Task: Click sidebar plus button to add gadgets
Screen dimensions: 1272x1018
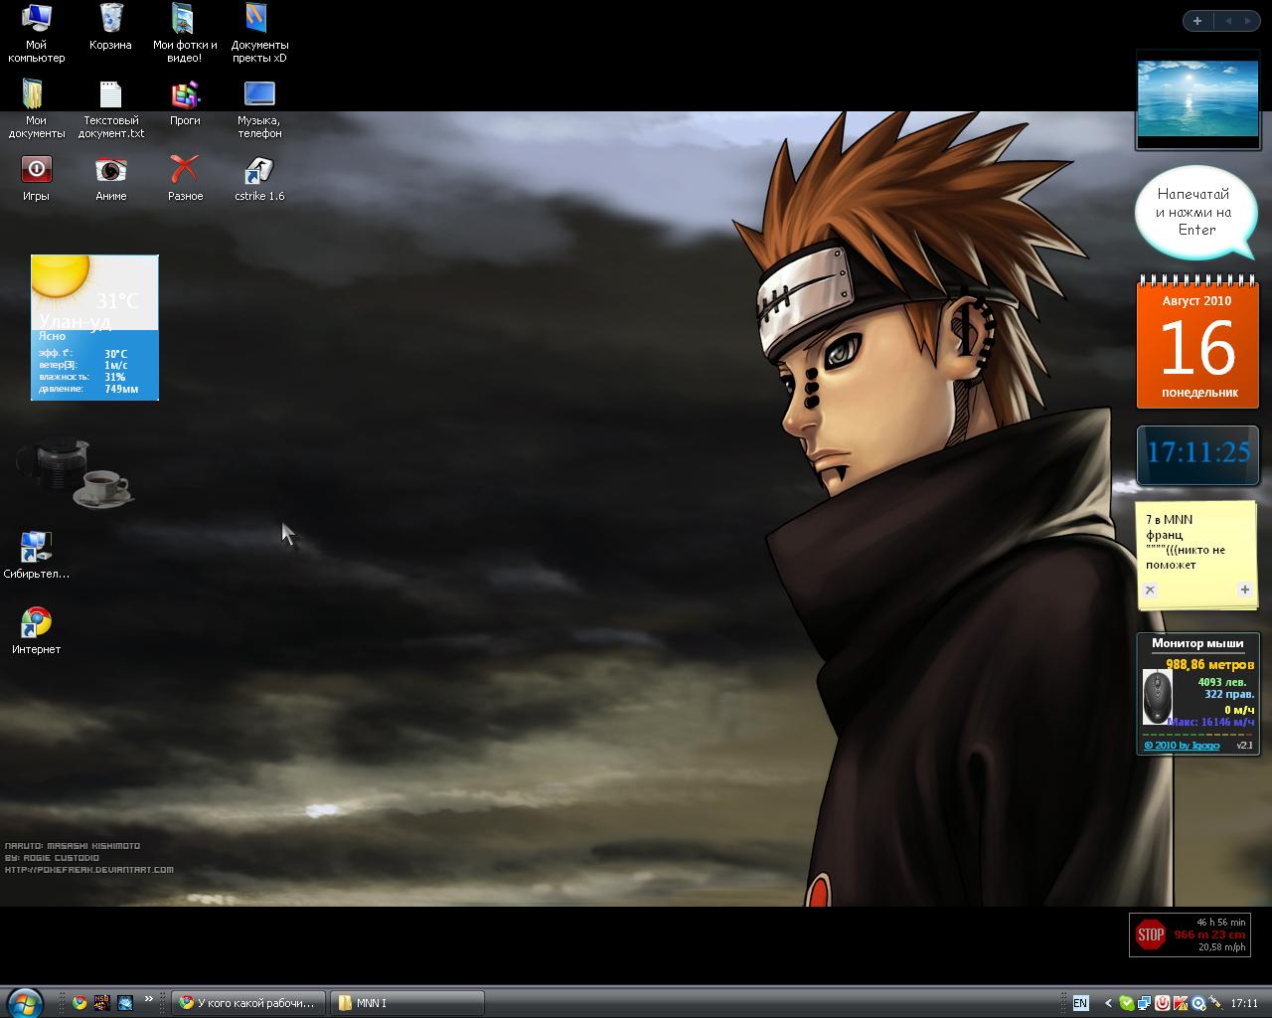Action: click(x=1197, y=21)
